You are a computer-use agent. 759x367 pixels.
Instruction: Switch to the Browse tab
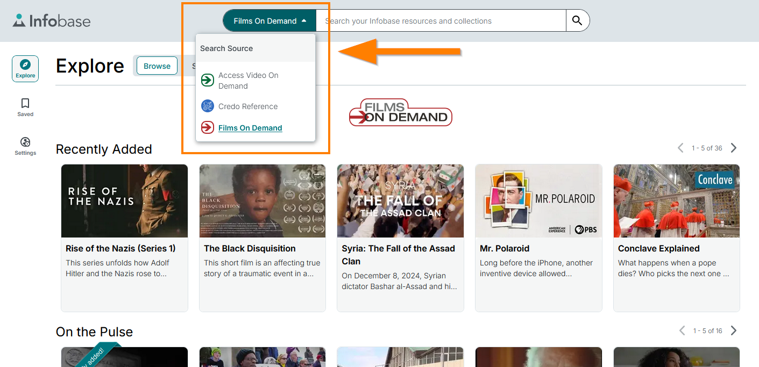click(157, 66)
